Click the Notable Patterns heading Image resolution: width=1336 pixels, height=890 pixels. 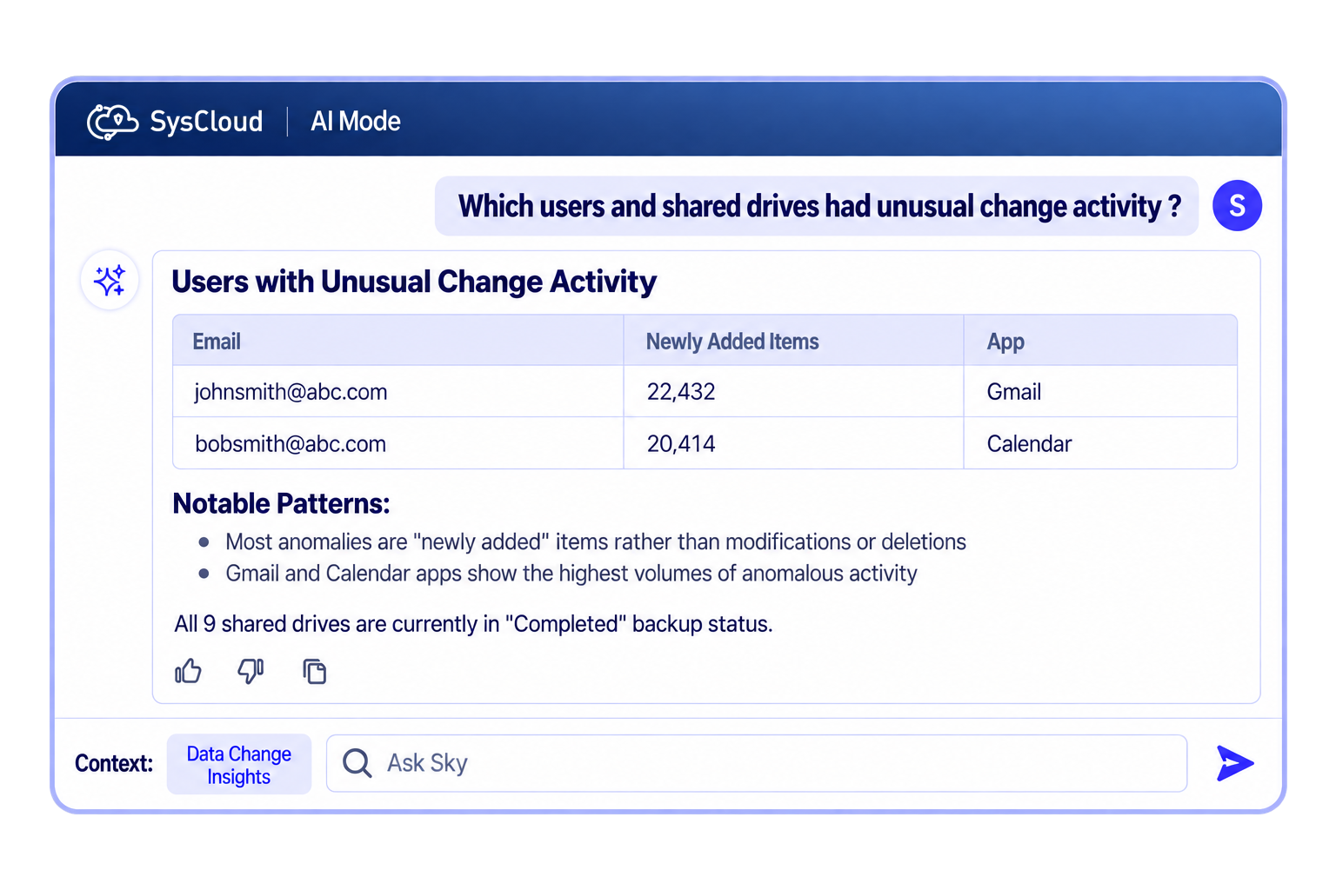[x=281, y=504]
